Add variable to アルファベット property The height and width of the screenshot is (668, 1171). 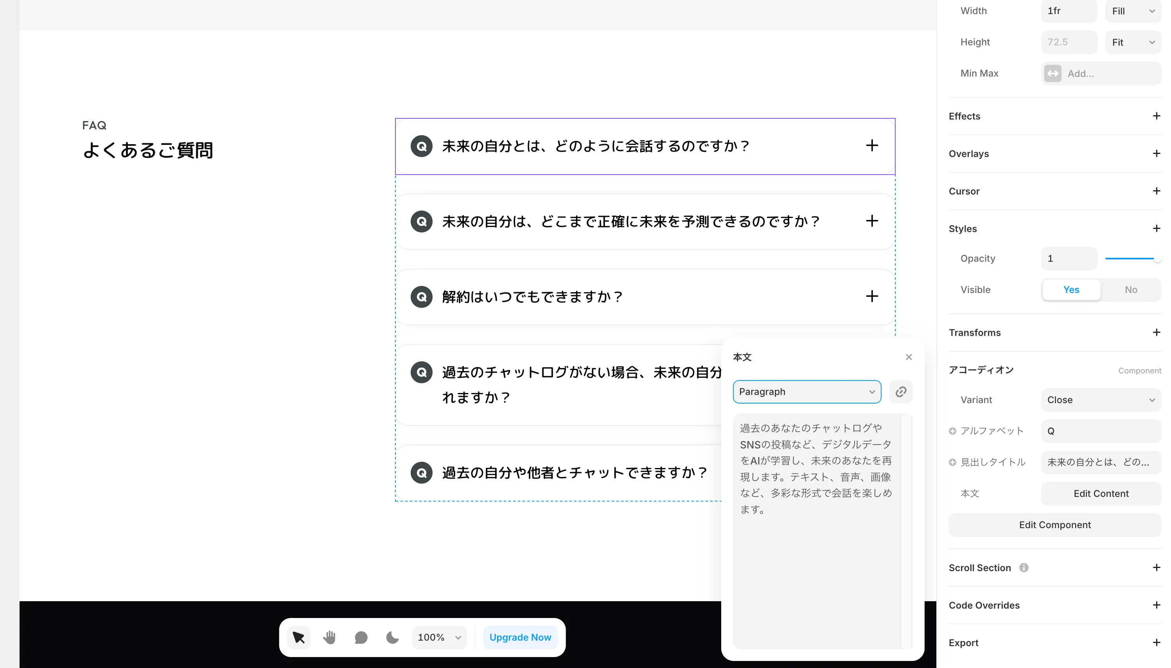click(x=952, y=431)
